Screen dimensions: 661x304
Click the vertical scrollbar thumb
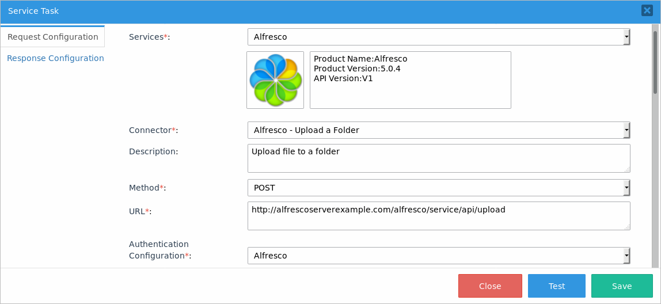tap(655, 62)
